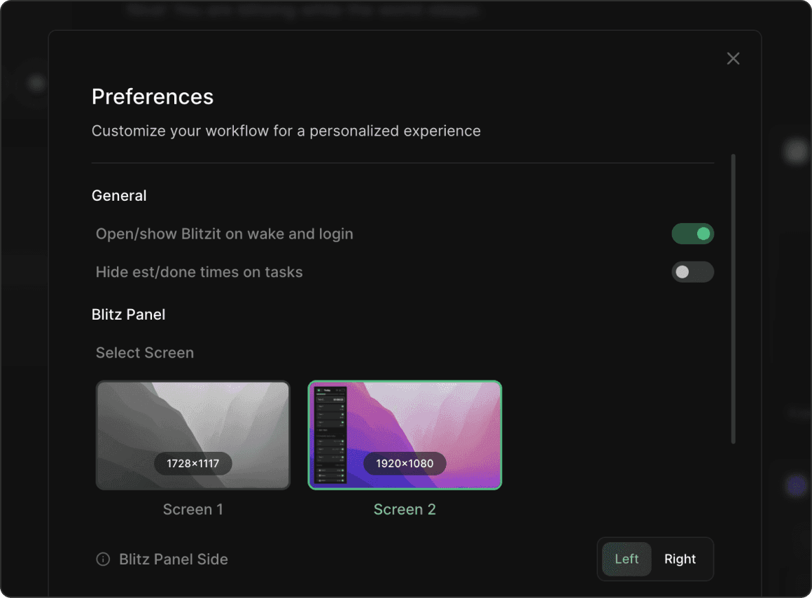Viewport: 812px width, 598px height.
Task: Click the 1920×1080 resolution badge
Action: (x=405, y=464)
